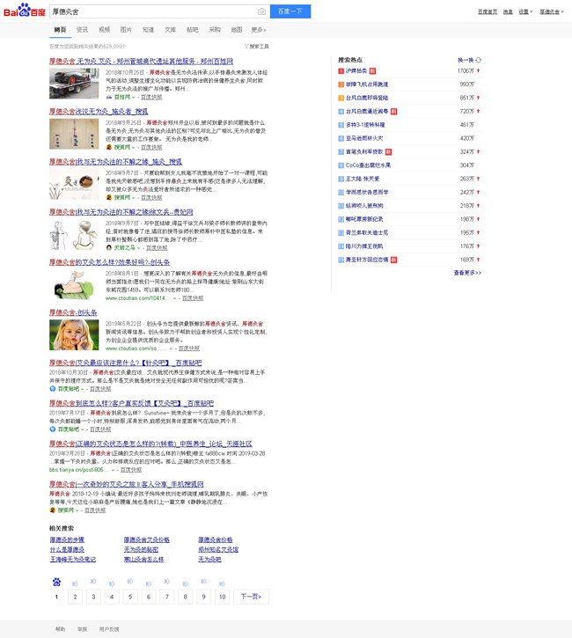Switch to the 贴吧 tab
This screenshot has height=638, width=572.
[x=192, y=30]
